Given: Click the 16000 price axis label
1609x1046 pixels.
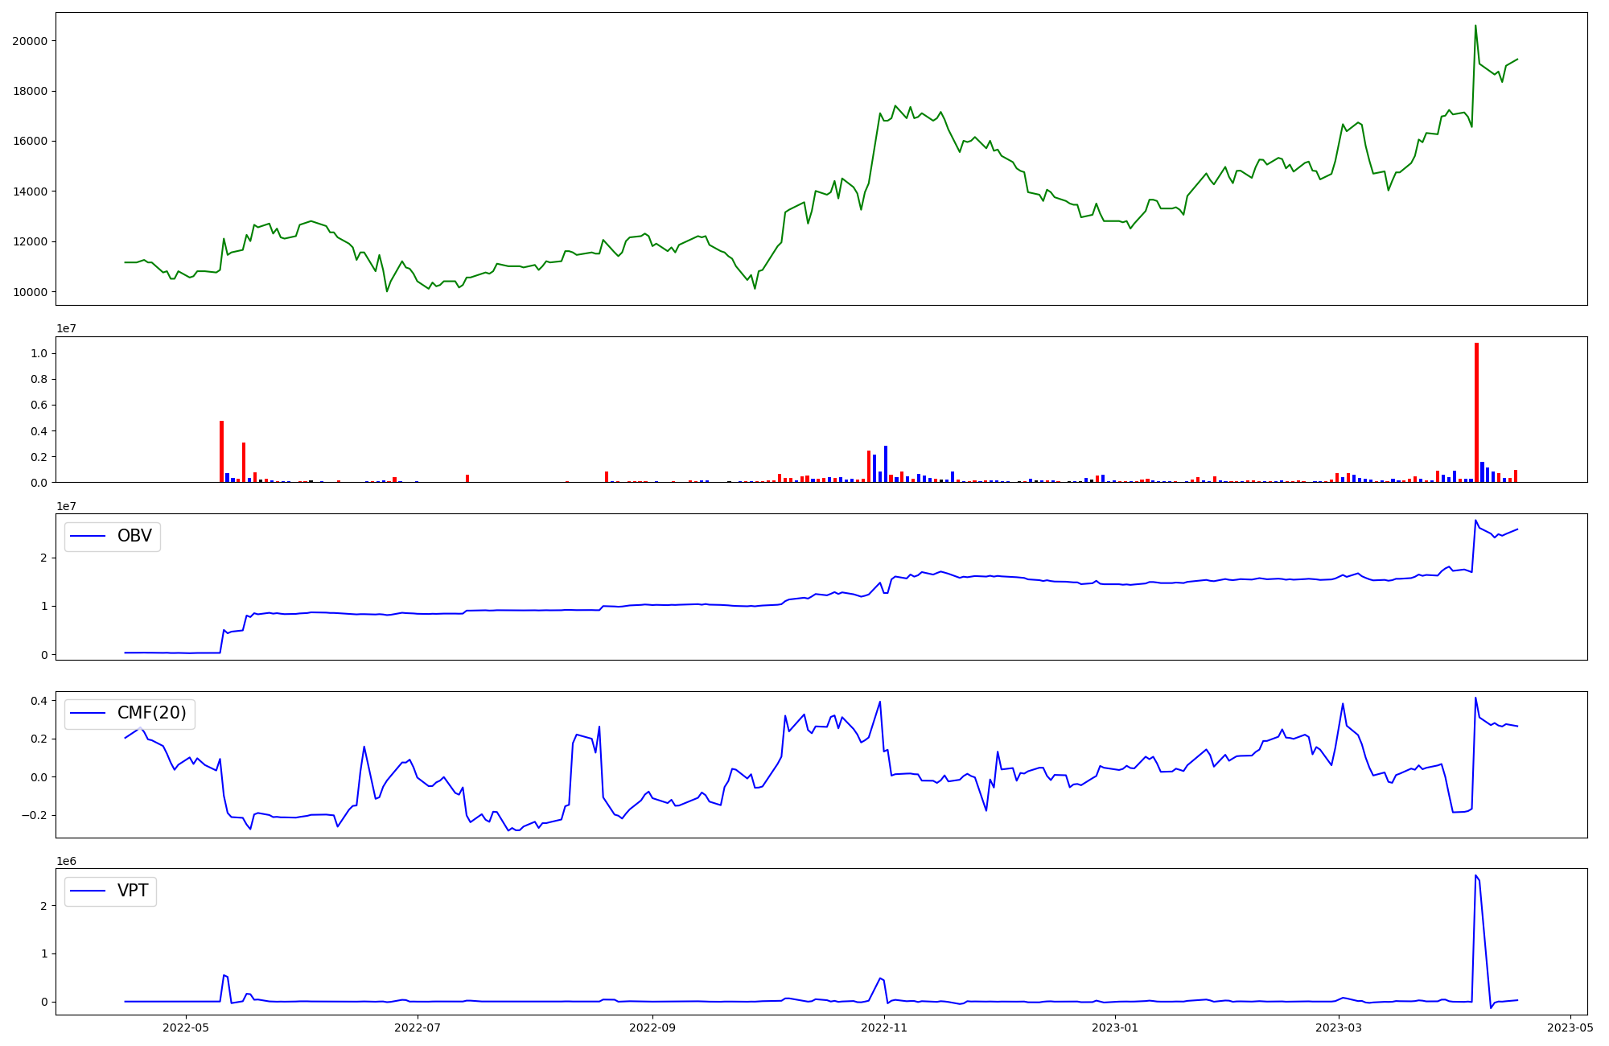Looking at the screenshot, I should (x=30, y=141).
